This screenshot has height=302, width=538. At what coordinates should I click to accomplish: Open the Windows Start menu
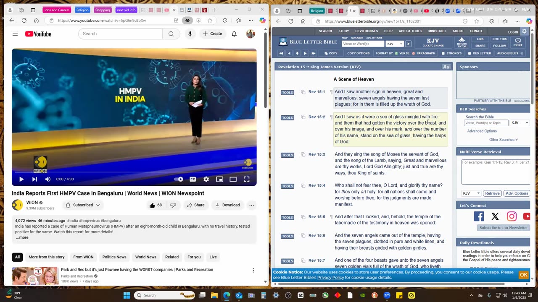pos(127,295)
